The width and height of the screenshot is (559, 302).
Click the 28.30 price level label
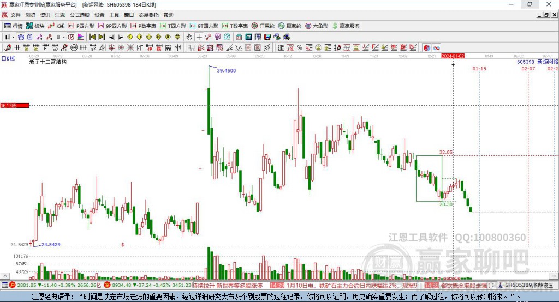point(445,204)
